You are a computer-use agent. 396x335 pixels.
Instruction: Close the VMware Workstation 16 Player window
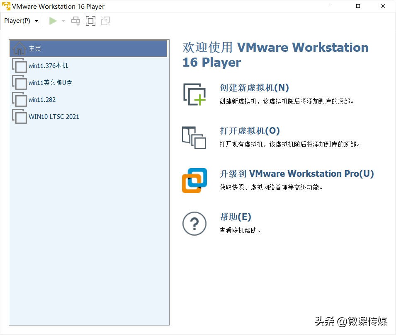click(x=383, y=6)
